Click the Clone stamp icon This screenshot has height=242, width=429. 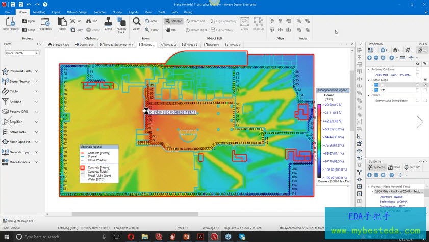pos(108,22)
